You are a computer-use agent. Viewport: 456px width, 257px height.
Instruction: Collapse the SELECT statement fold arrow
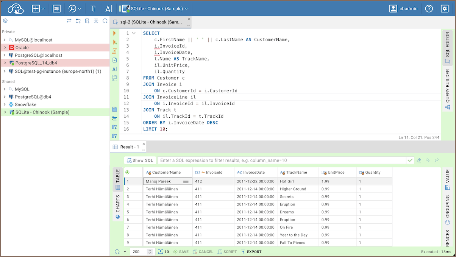point(133,33)
